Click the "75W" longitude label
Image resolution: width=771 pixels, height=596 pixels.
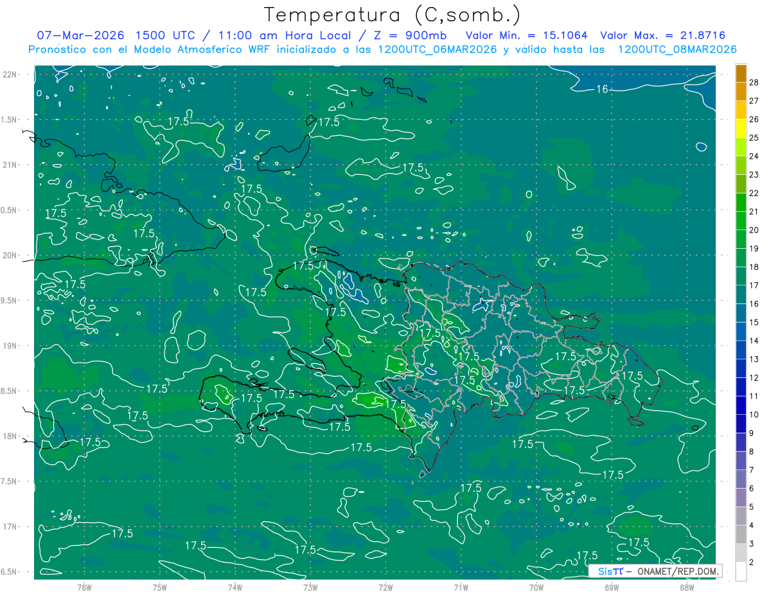160,587
